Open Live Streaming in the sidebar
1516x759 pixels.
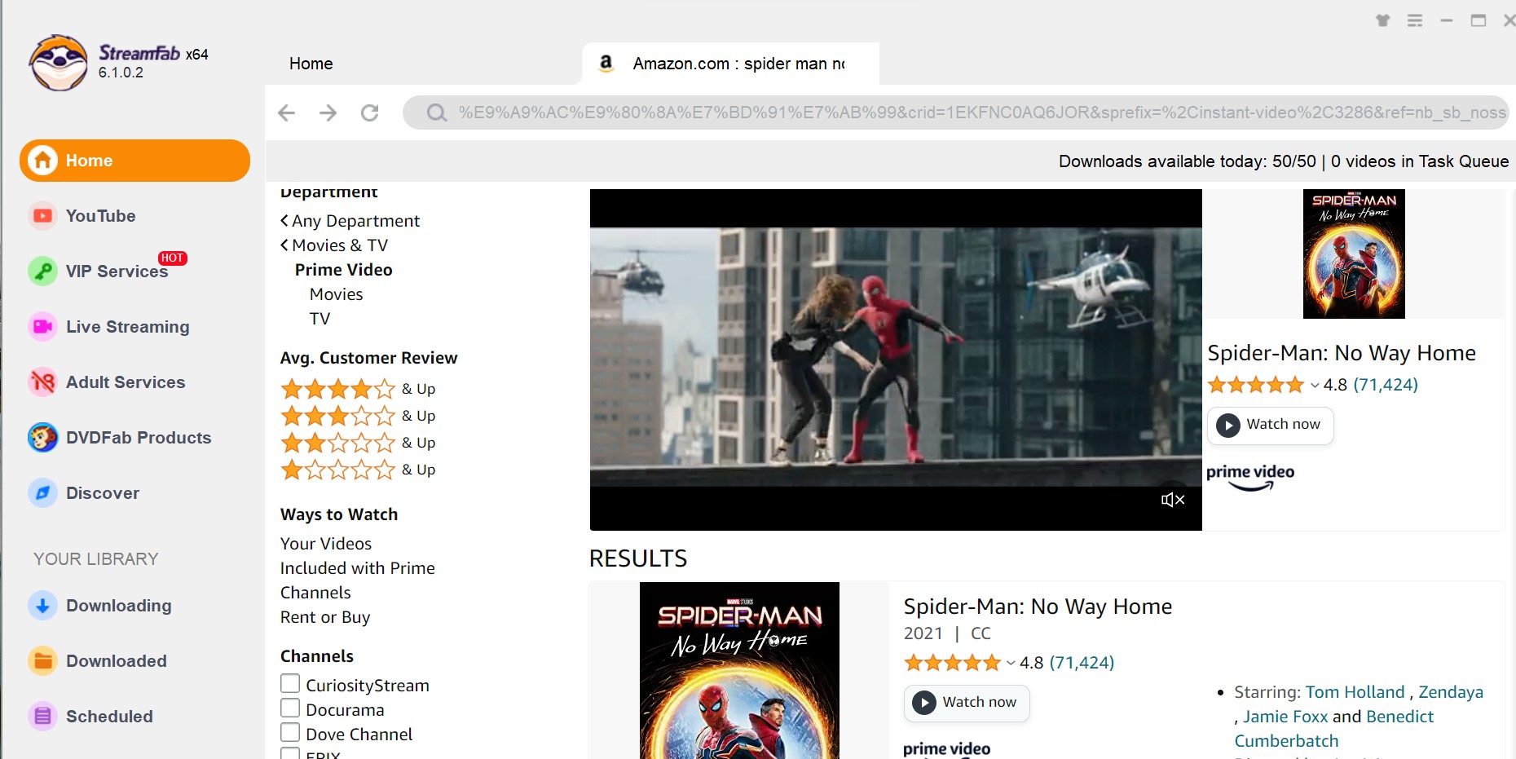tap(127, 327)
